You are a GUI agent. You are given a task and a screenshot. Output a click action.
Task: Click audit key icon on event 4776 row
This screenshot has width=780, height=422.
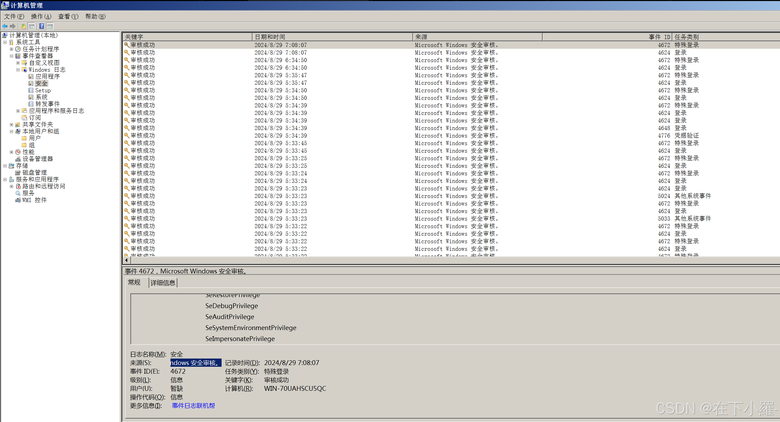[x=127, y=136]
